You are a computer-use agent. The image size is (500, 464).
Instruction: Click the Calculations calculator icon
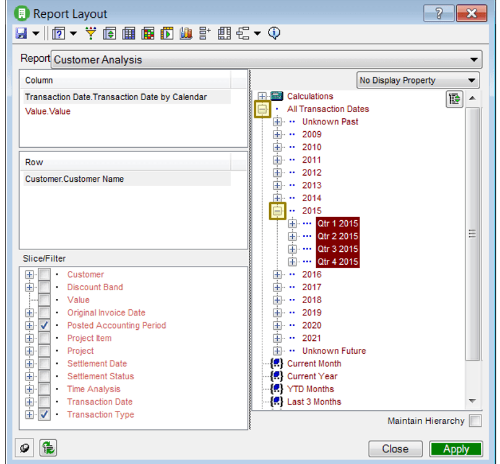pos(277,96)
